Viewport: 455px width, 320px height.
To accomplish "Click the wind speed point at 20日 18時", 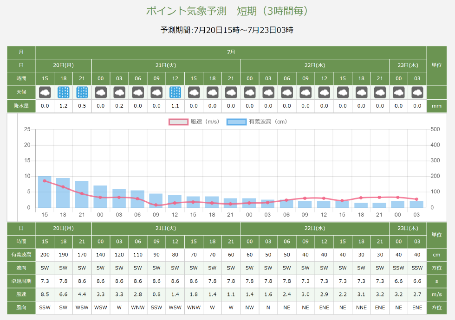I will 63,187.
